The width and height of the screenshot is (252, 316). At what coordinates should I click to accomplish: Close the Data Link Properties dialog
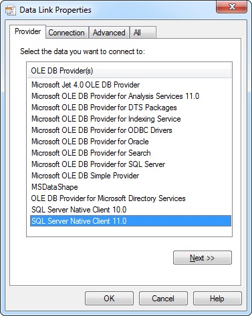point(232,7)
